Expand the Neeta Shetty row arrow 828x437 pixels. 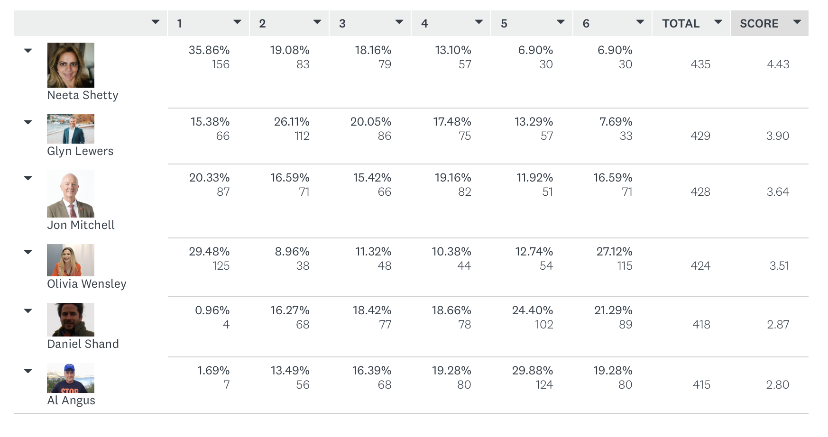click(28, 51)
